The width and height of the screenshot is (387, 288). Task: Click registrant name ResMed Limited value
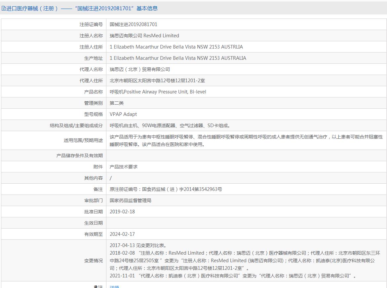(x=144, y=36)
